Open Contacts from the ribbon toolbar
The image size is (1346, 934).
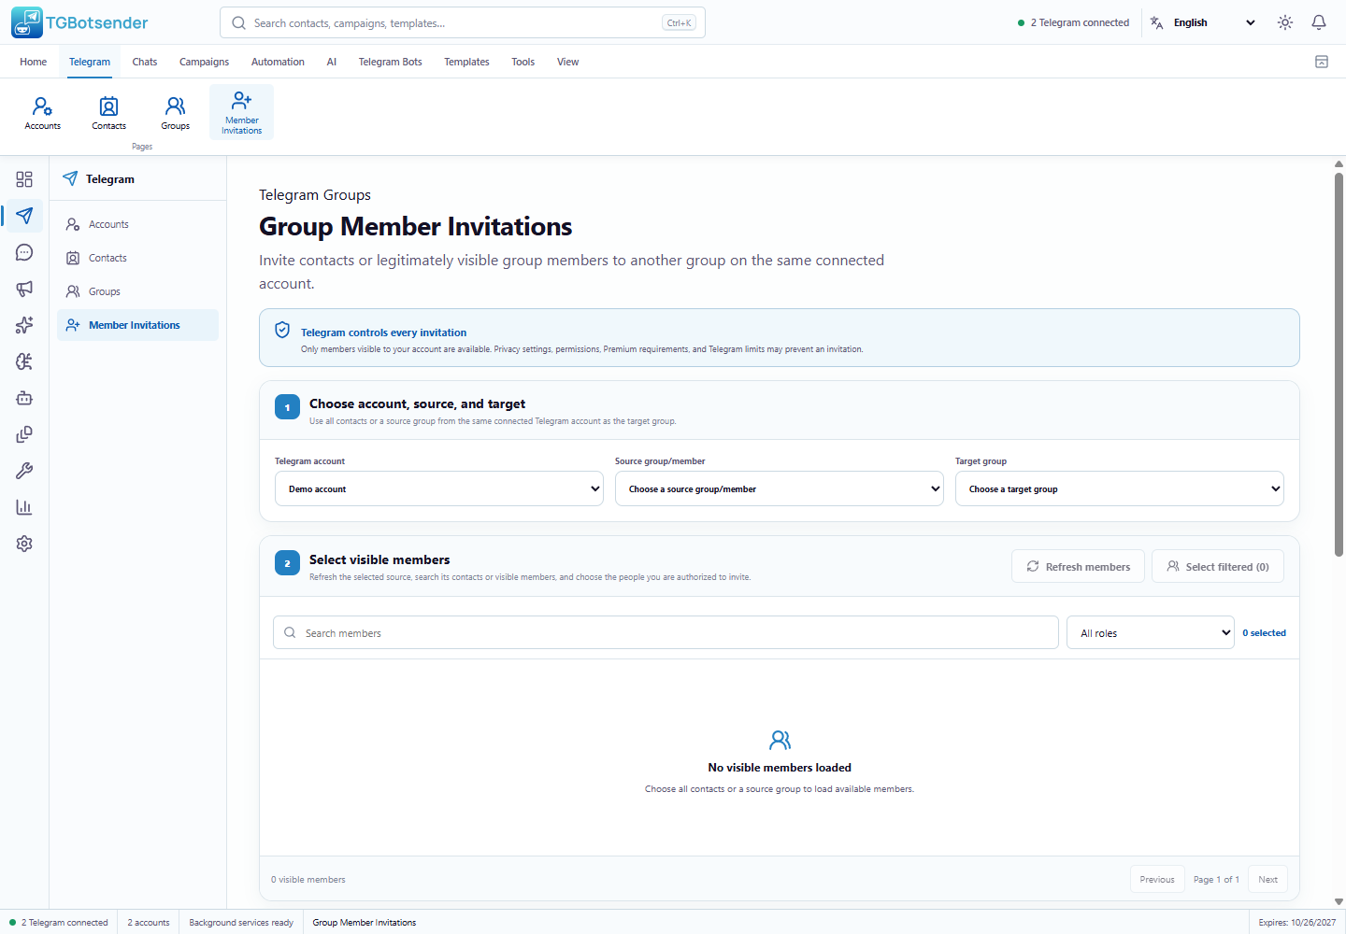109,112
